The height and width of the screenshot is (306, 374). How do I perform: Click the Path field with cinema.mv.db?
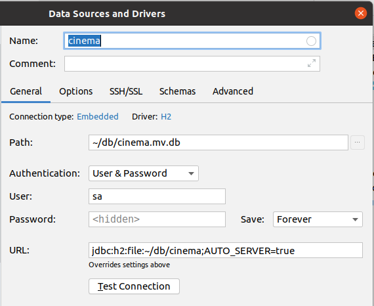pos(218,142)
